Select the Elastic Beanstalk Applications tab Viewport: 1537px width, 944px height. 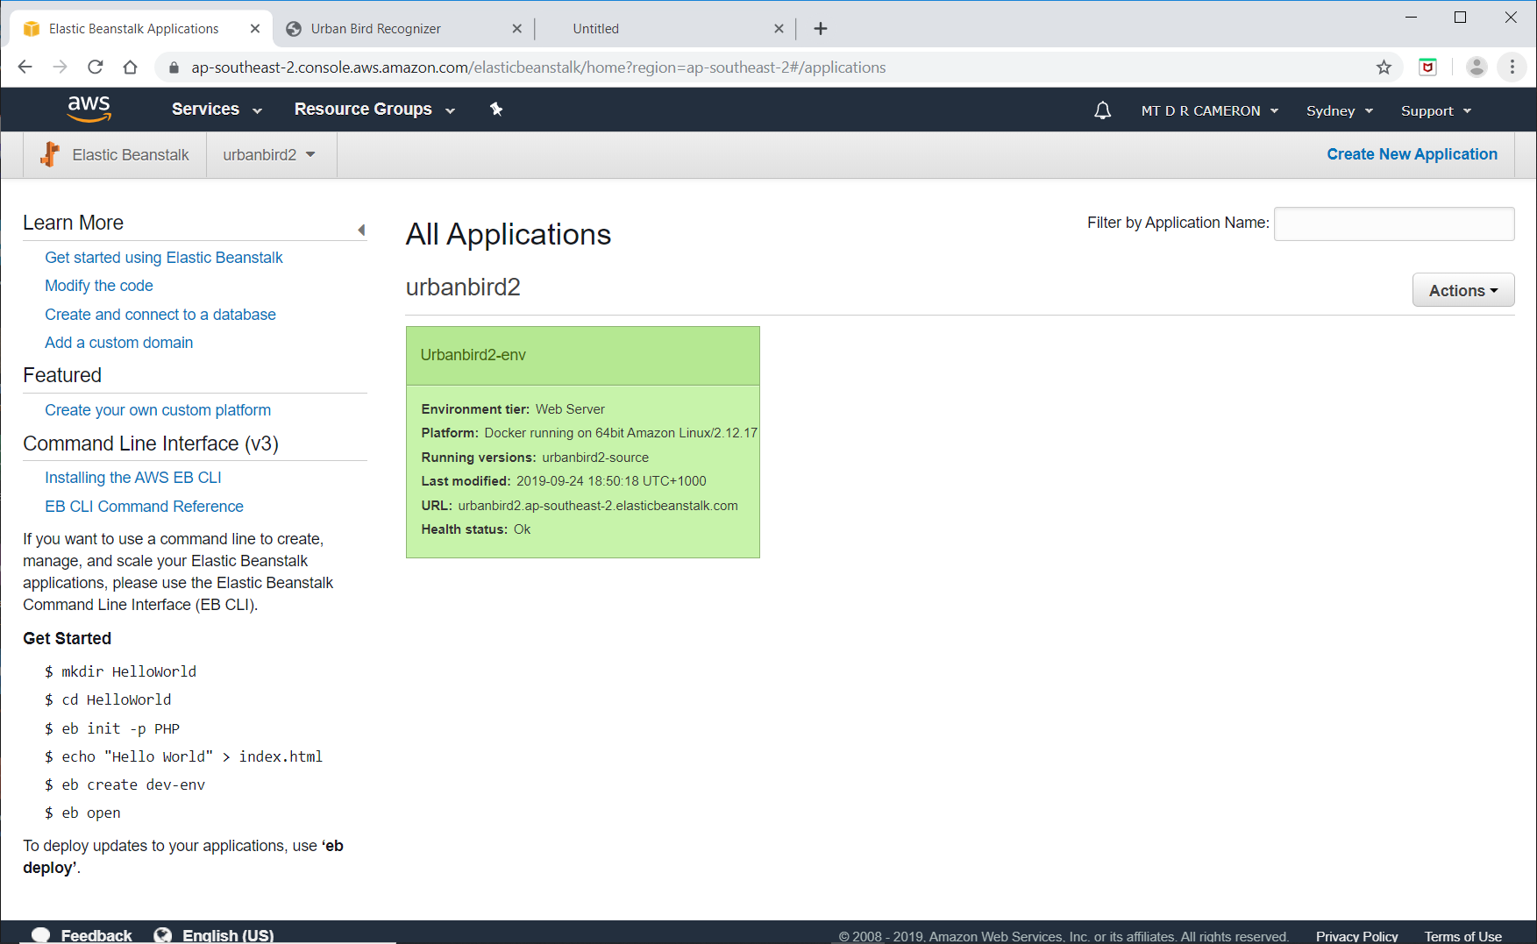point(140,28)
